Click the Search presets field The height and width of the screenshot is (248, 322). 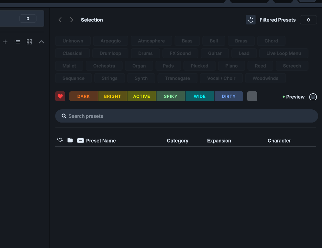[x=186, y=116]
